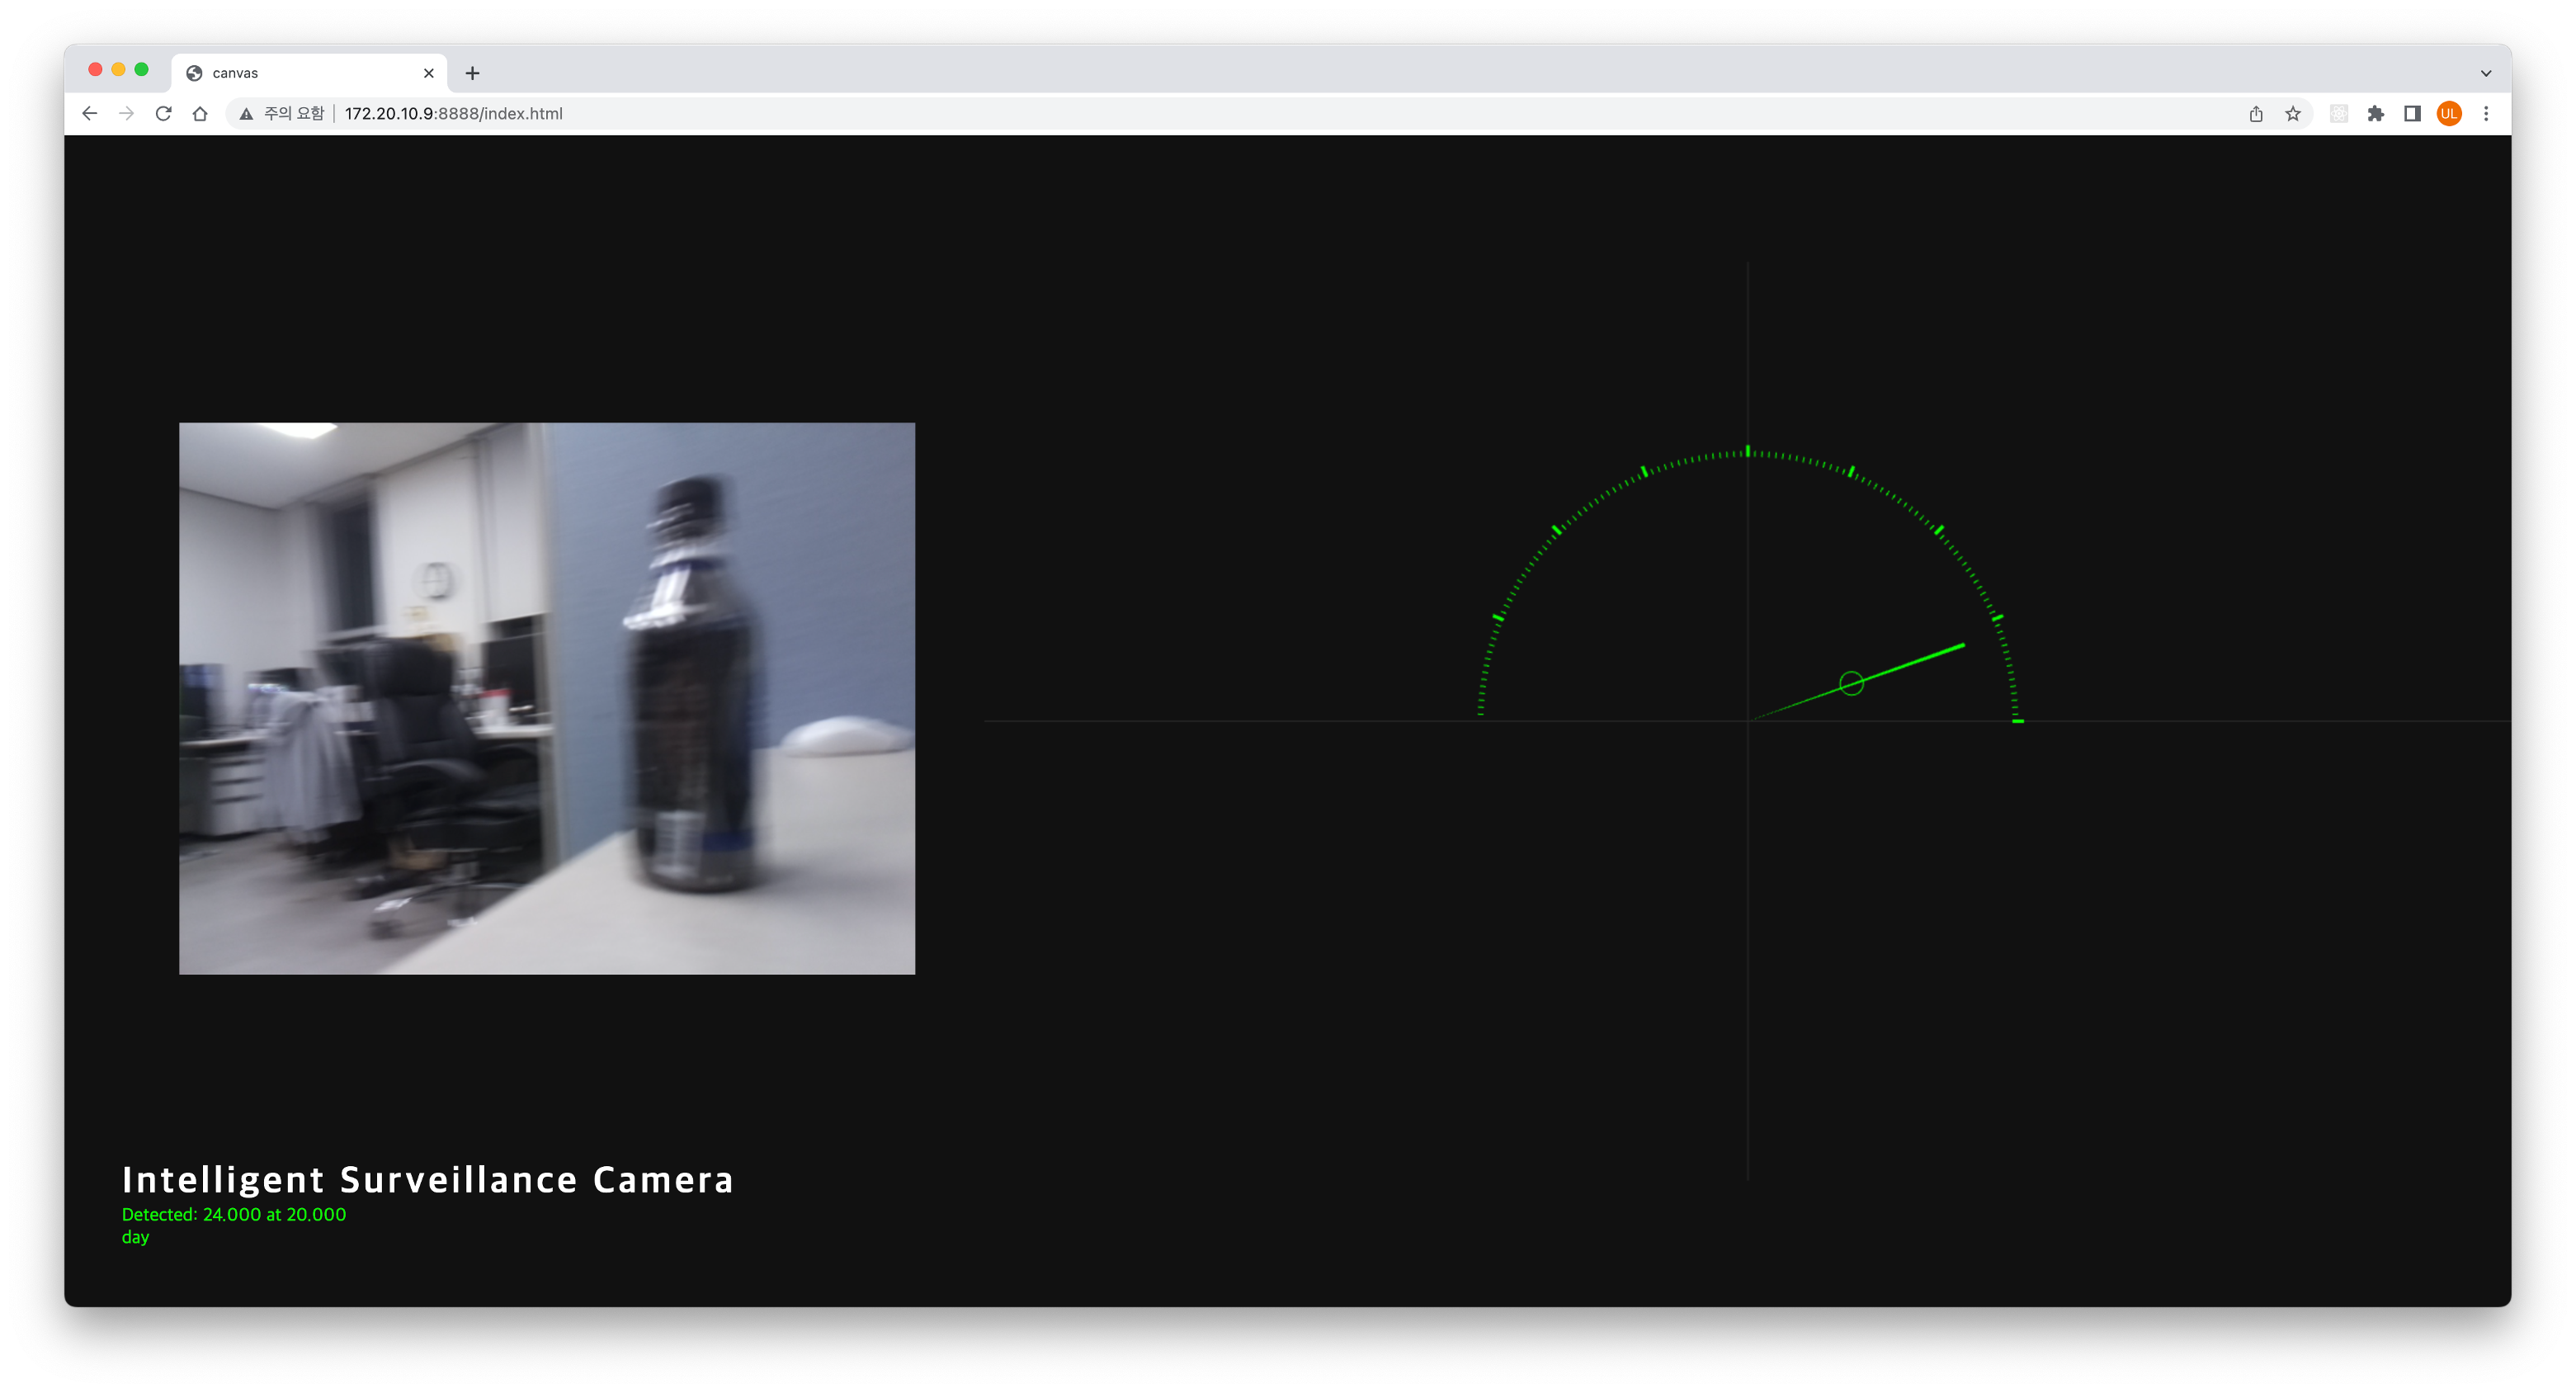Reload the surveillance camera page
This screenshot has width=2576, height=1393.
click(x=163, y=113)
